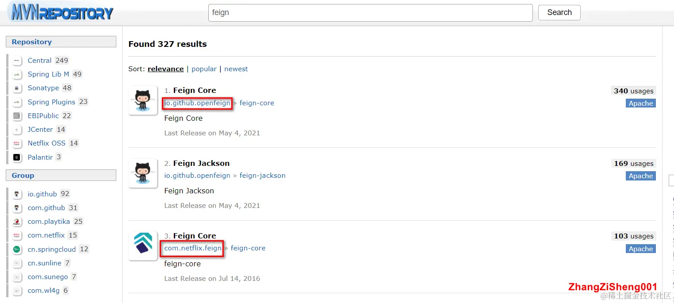Sort results by relevance
Image resolution: width=674 pixels, height=303 pixels.
[165, 69]
